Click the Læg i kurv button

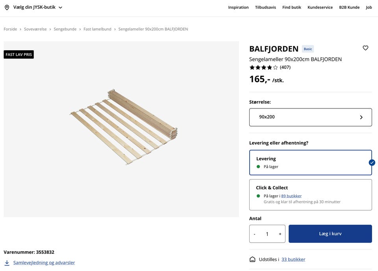[330, 233]
